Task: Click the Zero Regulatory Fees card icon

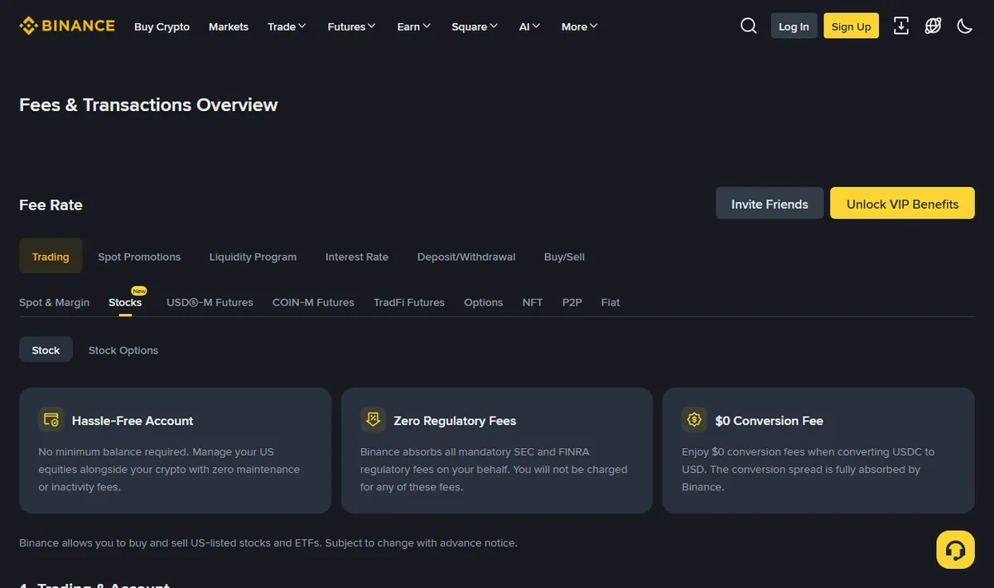Action: (373, 420)
